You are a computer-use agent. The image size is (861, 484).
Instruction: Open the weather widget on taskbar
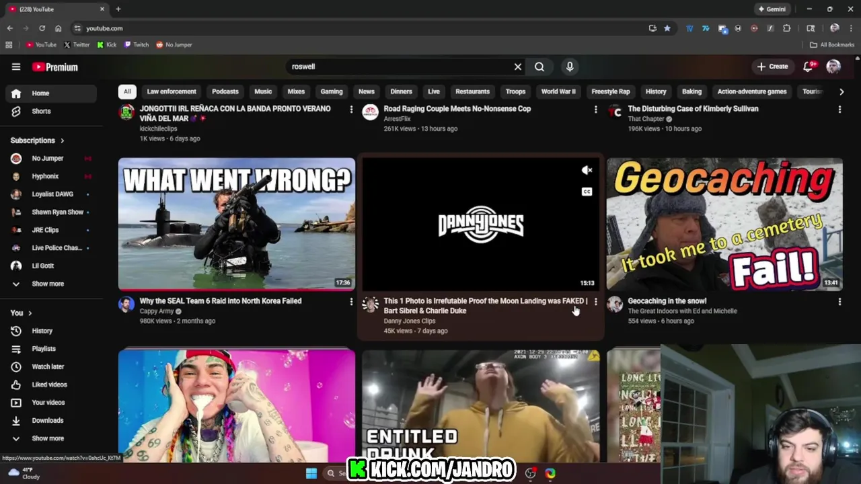coord(24,473)
